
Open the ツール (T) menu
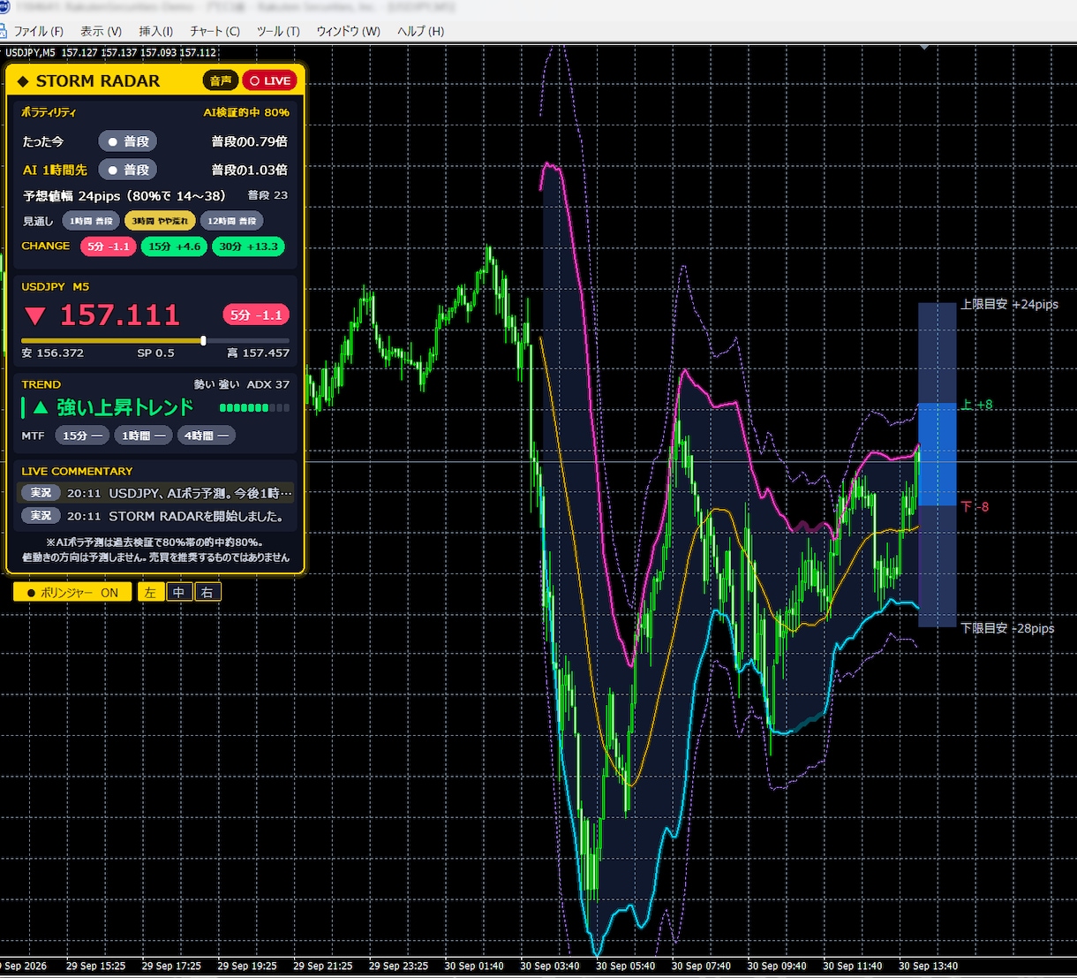[278, 31]
